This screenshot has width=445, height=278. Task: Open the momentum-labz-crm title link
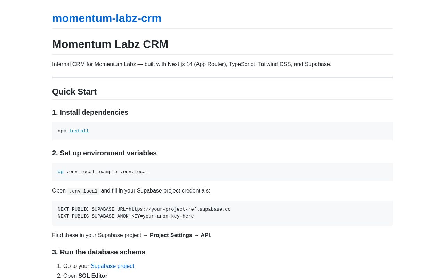click(107, 18)
